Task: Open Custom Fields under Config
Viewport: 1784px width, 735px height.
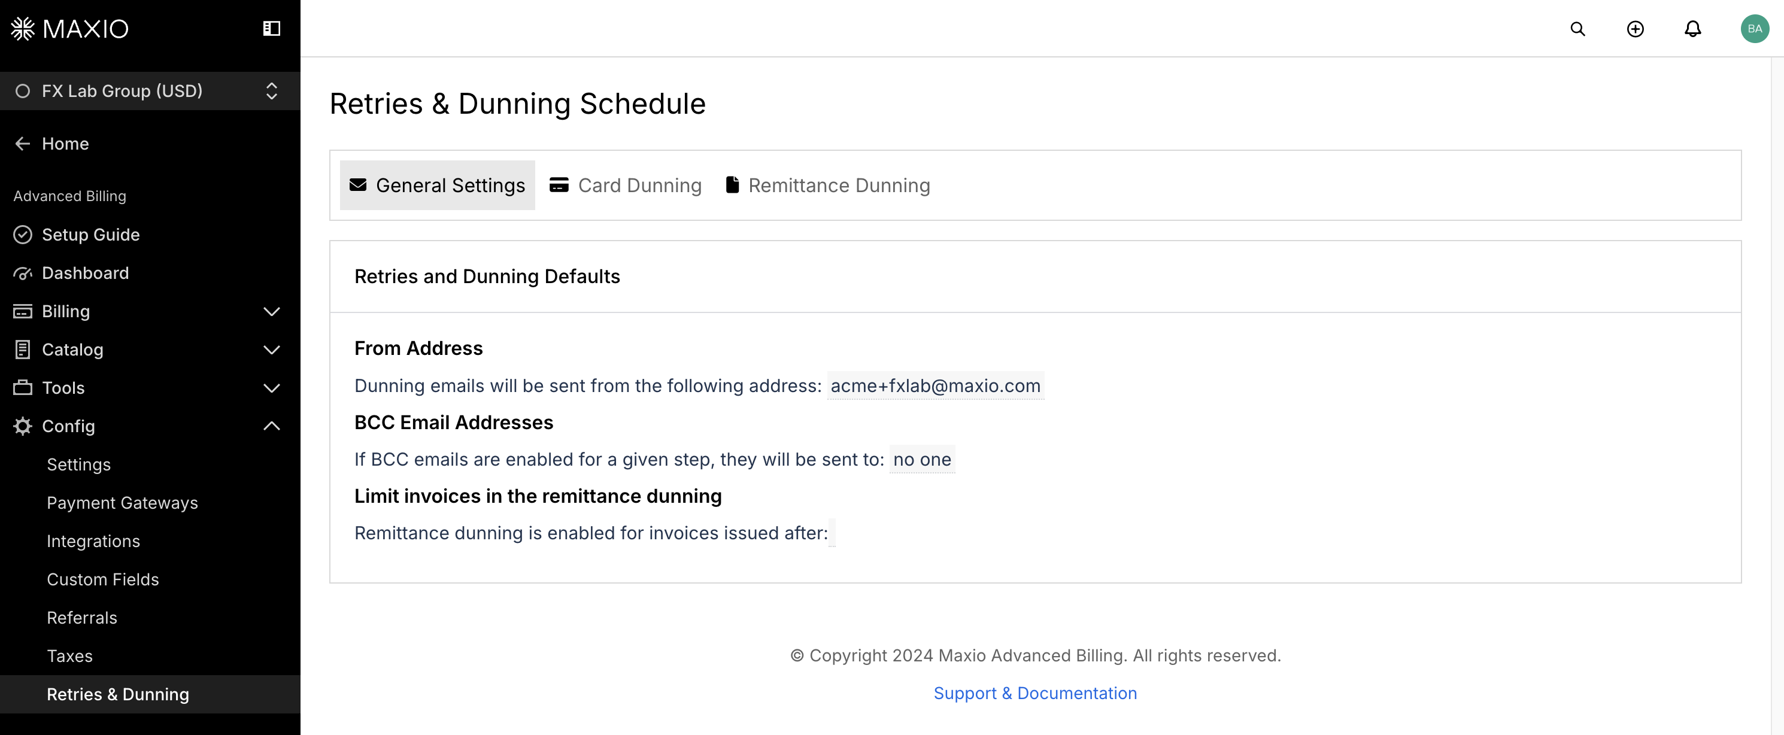Action: click(102, 579)
